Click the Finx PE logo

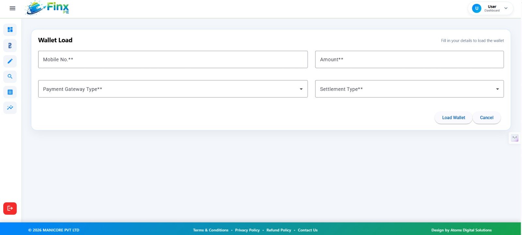point(48,8)
